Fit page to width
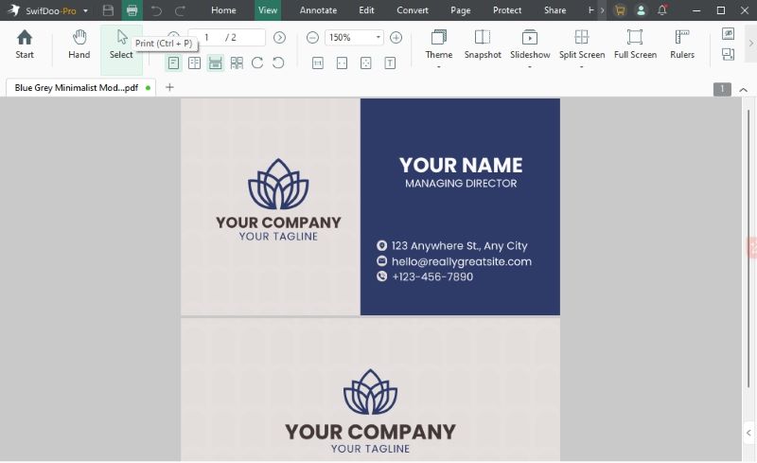The height and width of the screenshot is (463, 757). 342,63
